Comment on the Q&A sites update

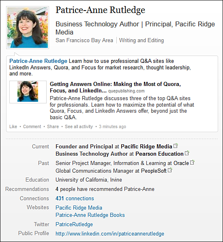click(x=32, y=126)
